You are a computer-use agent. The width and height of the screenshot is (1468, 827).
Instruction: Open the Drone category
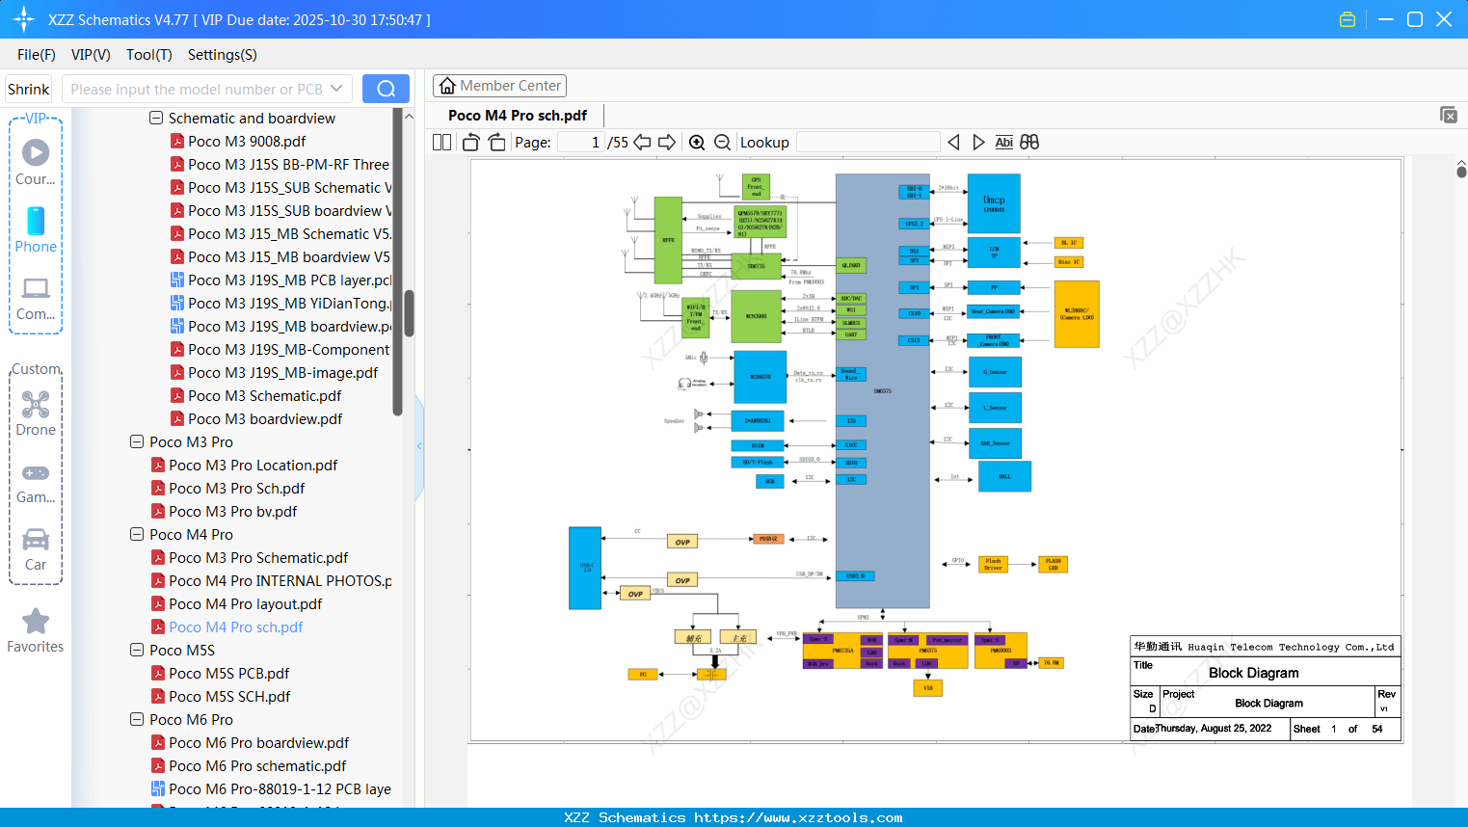[x=36, y=413]
